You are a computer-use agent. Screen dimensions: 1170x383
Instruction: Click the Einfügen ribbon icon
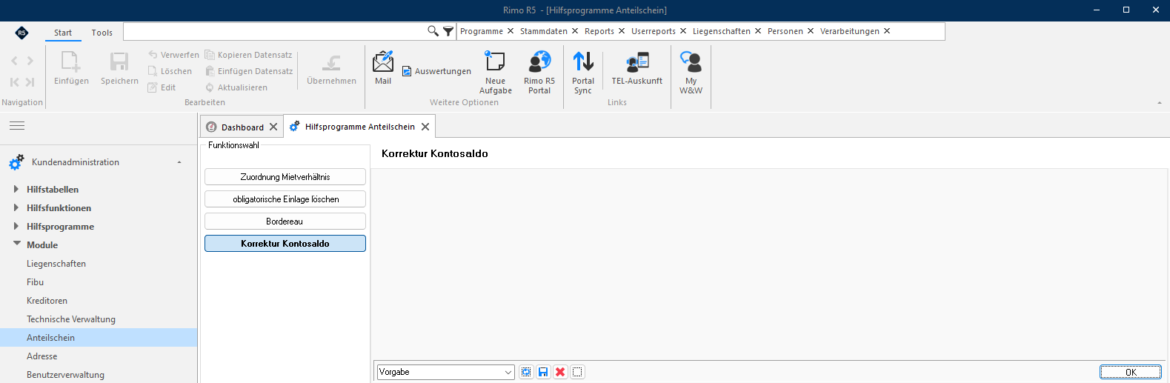point(71,67)
